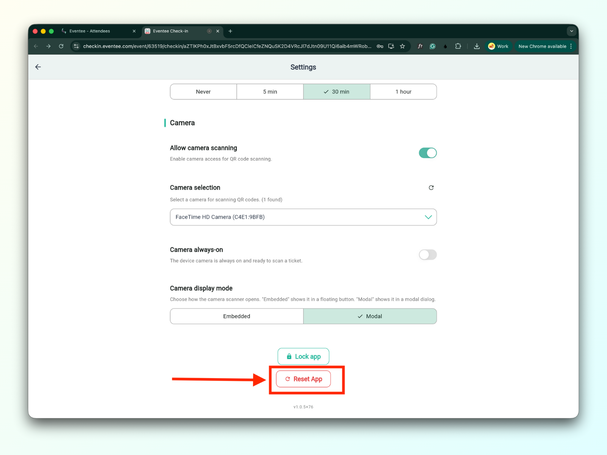Toggle Allow camera scanning off
This screenshot has height=455, width=607.
(x=428, y=153)
